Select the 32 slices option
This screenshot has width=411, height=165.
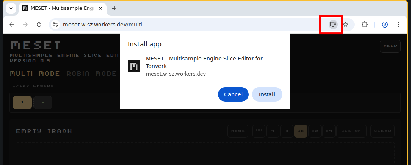pos(315,131)
